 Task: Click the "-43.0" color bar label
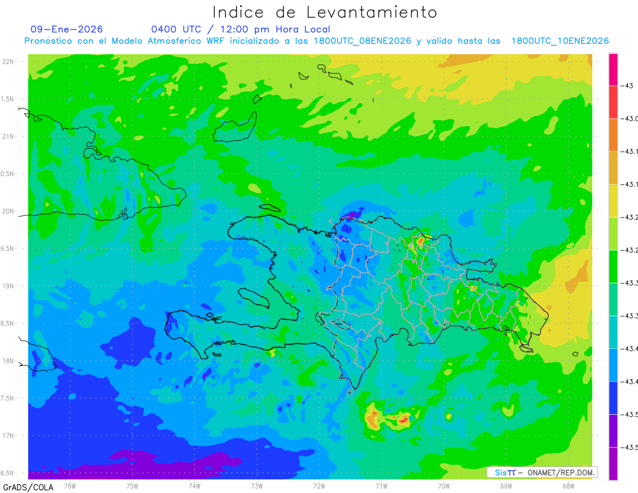630,119
